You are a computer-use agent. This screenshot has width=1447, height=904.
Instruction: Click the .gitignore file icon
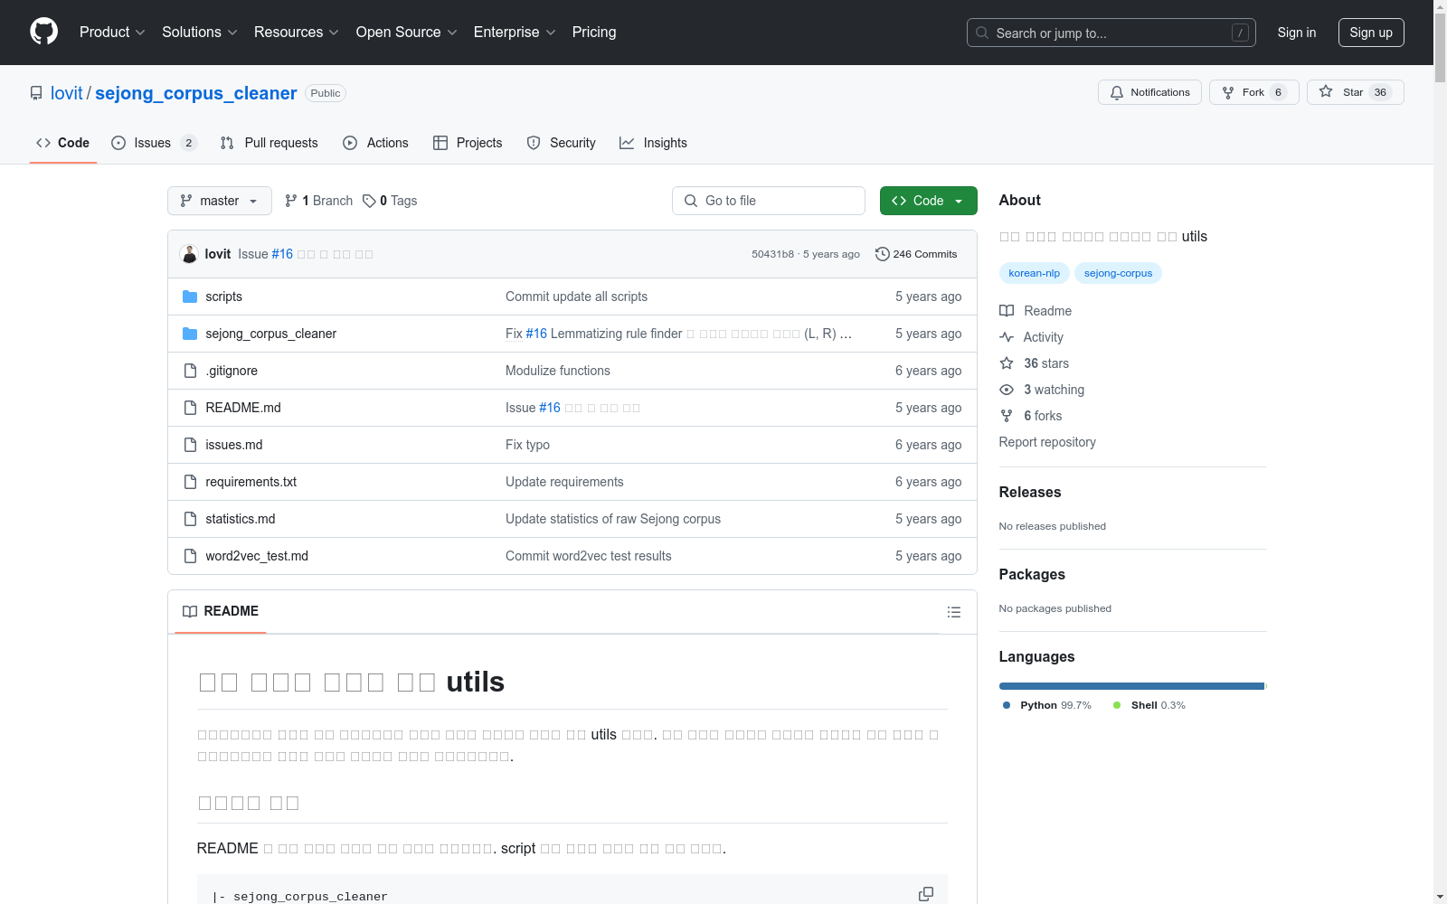(190, 371)
